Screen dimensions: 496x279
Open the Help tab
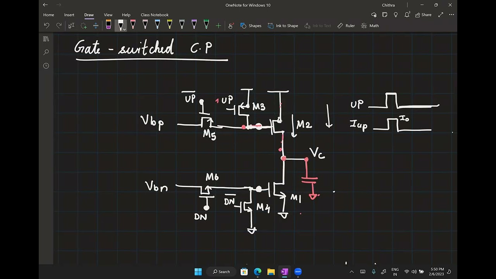point(126,15)
